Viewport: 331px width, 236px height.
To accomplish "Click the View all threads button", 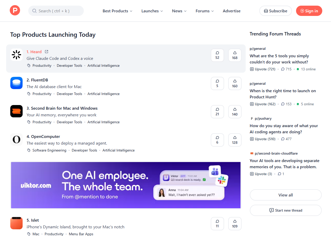I will [x=286, y=195].
